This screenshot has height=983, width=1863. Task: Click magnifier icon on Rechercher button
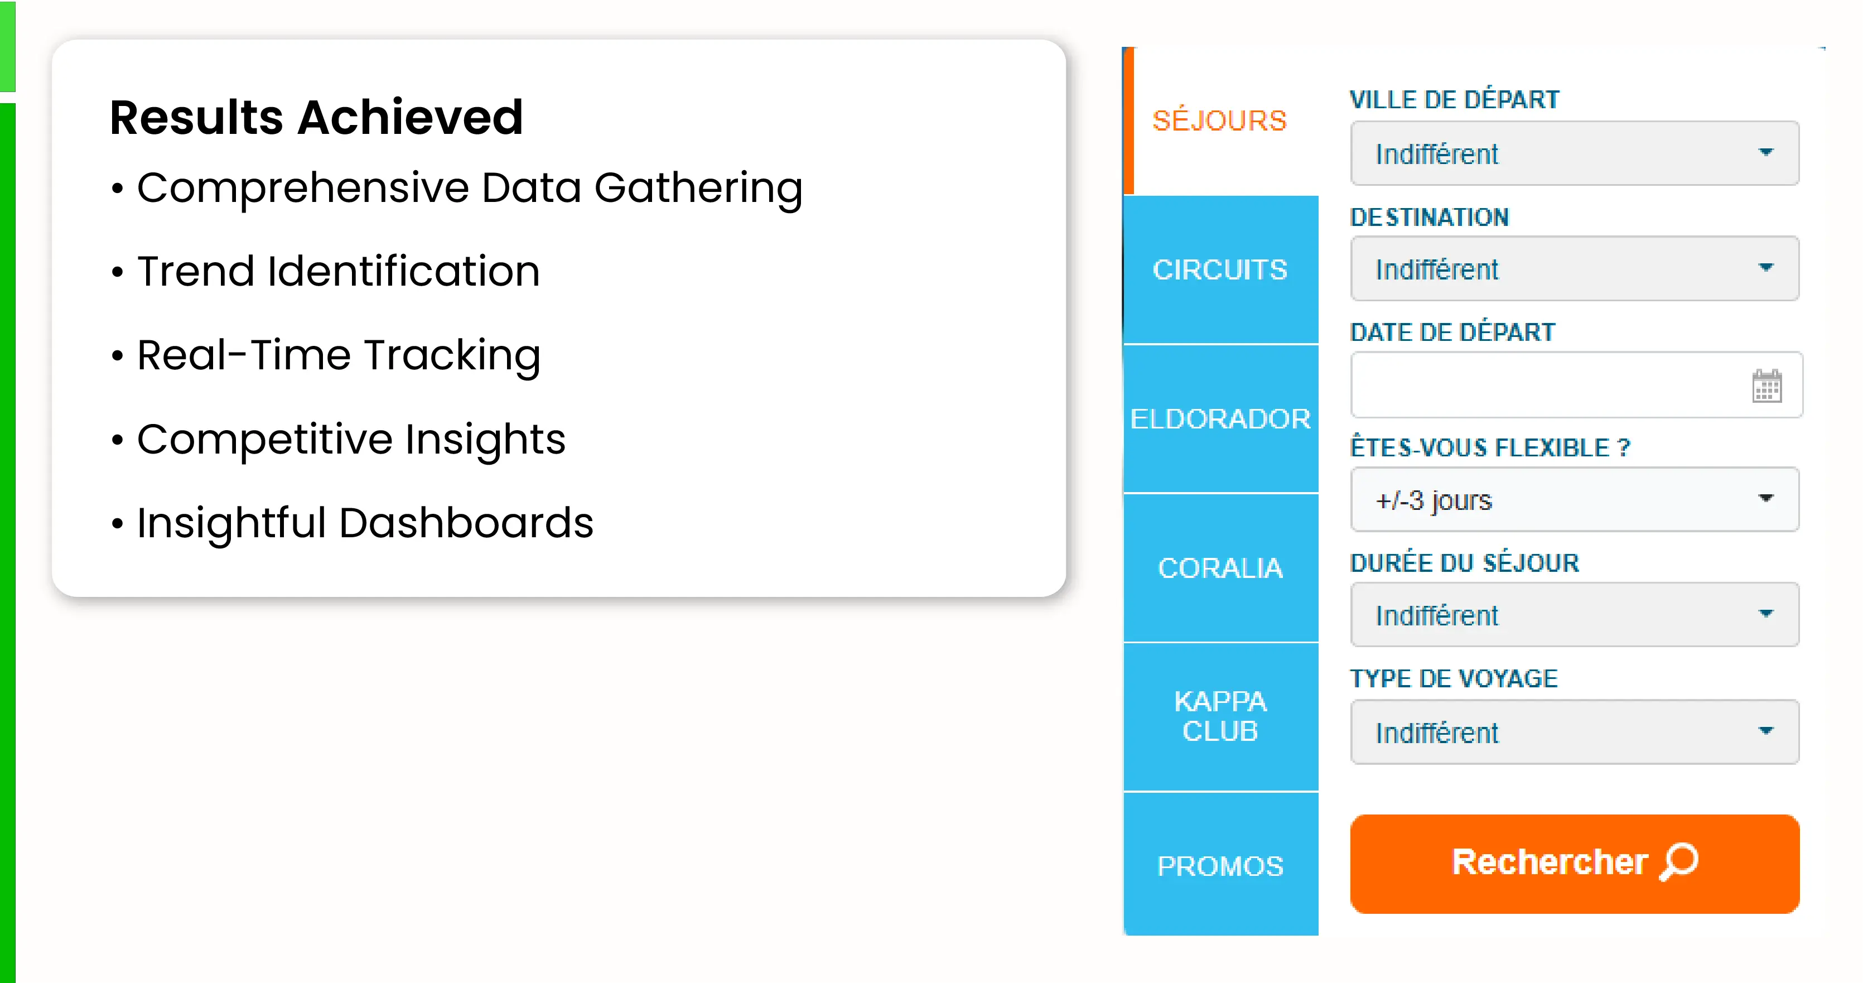click(x=1679, y=861)
